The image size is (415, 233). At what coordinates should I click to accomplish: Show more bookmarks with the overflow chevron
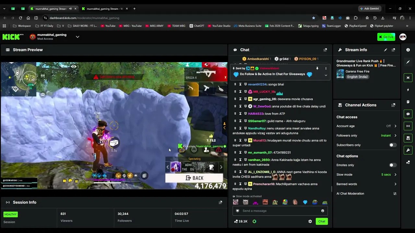click(407, 26)
